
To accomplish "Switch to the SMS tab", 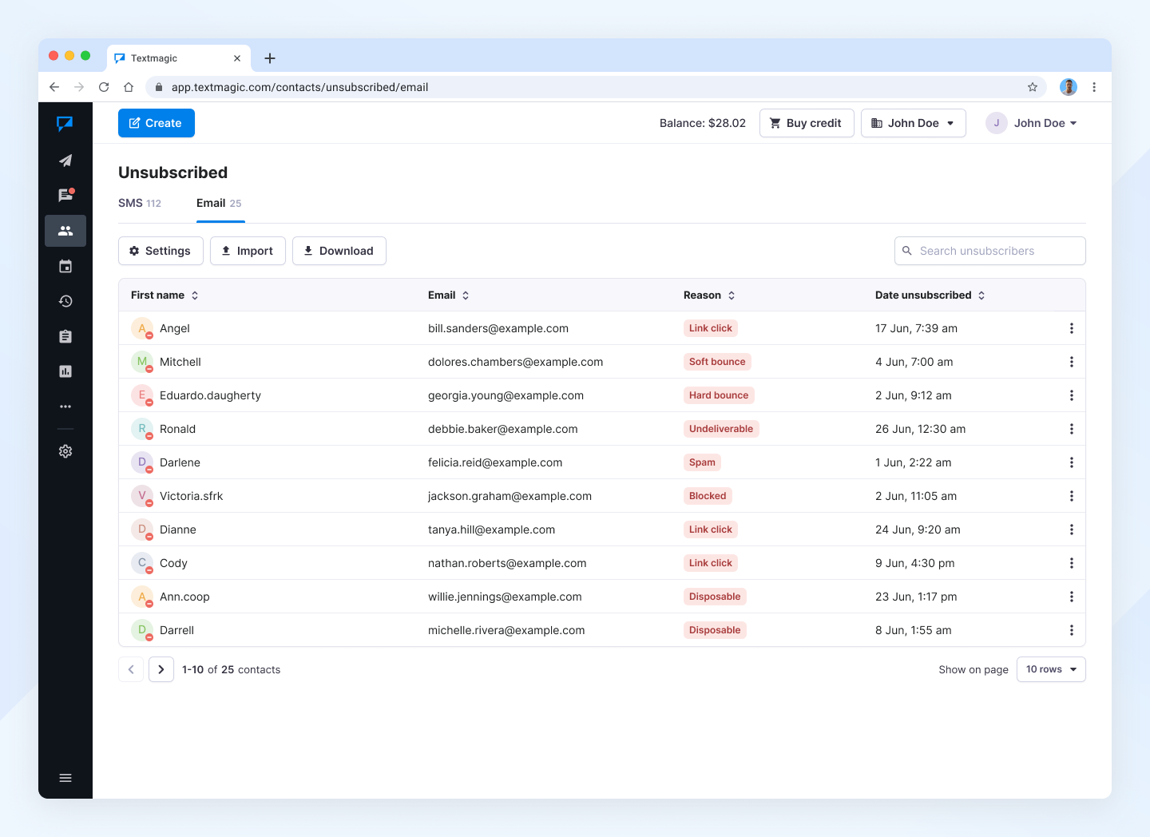I will click(140, 204).
